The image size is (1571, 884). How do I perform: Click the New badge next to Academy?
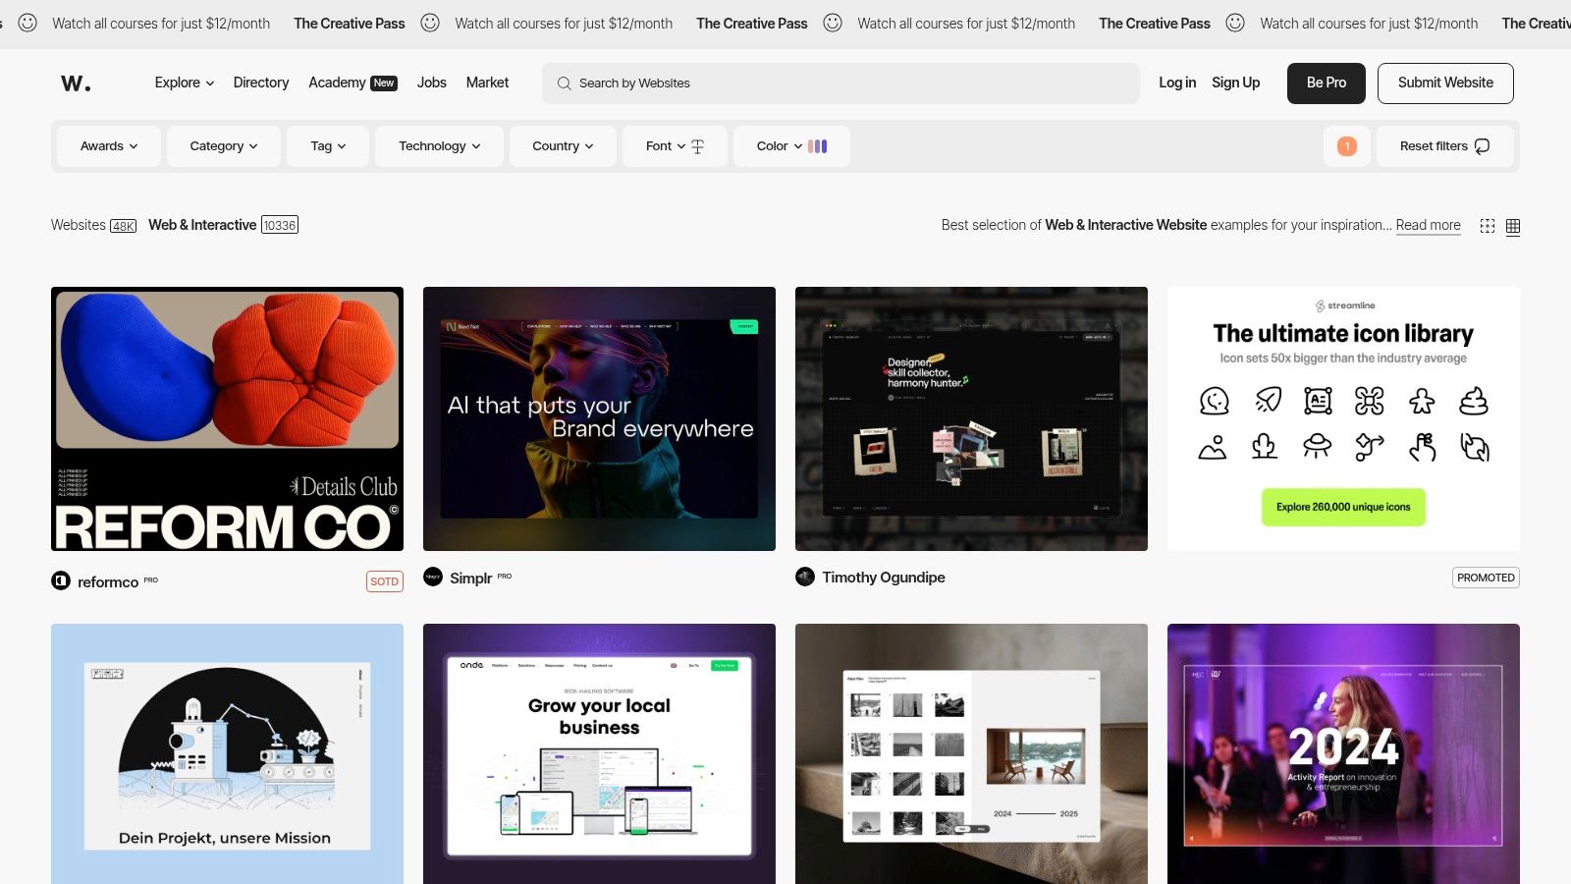[x=384, y=83]
